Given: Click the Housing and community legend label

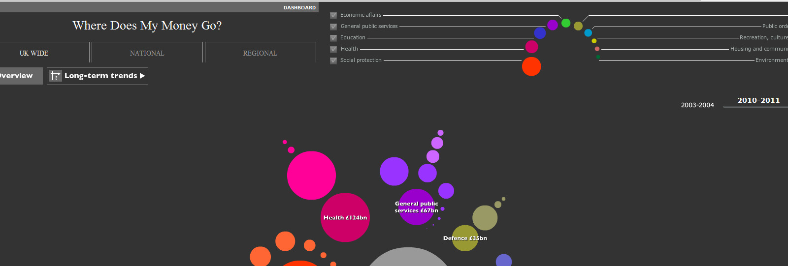Looking at the screenshot, I should click(x=759, y=49).
